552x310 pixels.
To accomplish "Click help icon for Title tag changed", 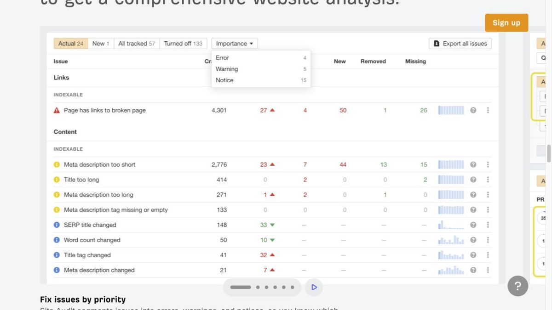I will click(473, 255).
